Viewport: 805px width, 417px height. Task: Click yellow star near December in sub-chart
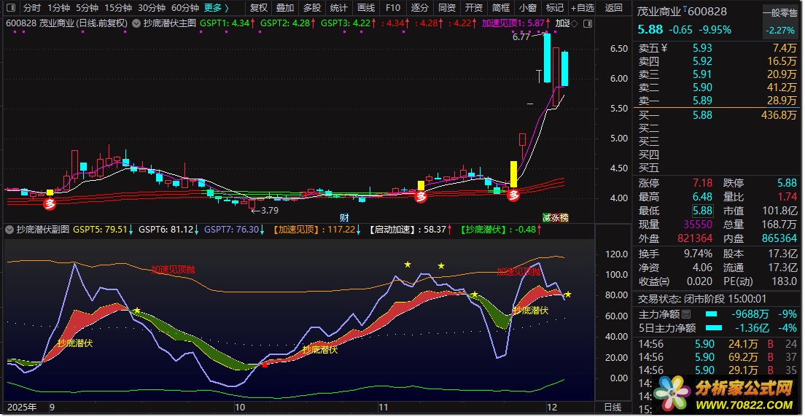tap(568, 295)
